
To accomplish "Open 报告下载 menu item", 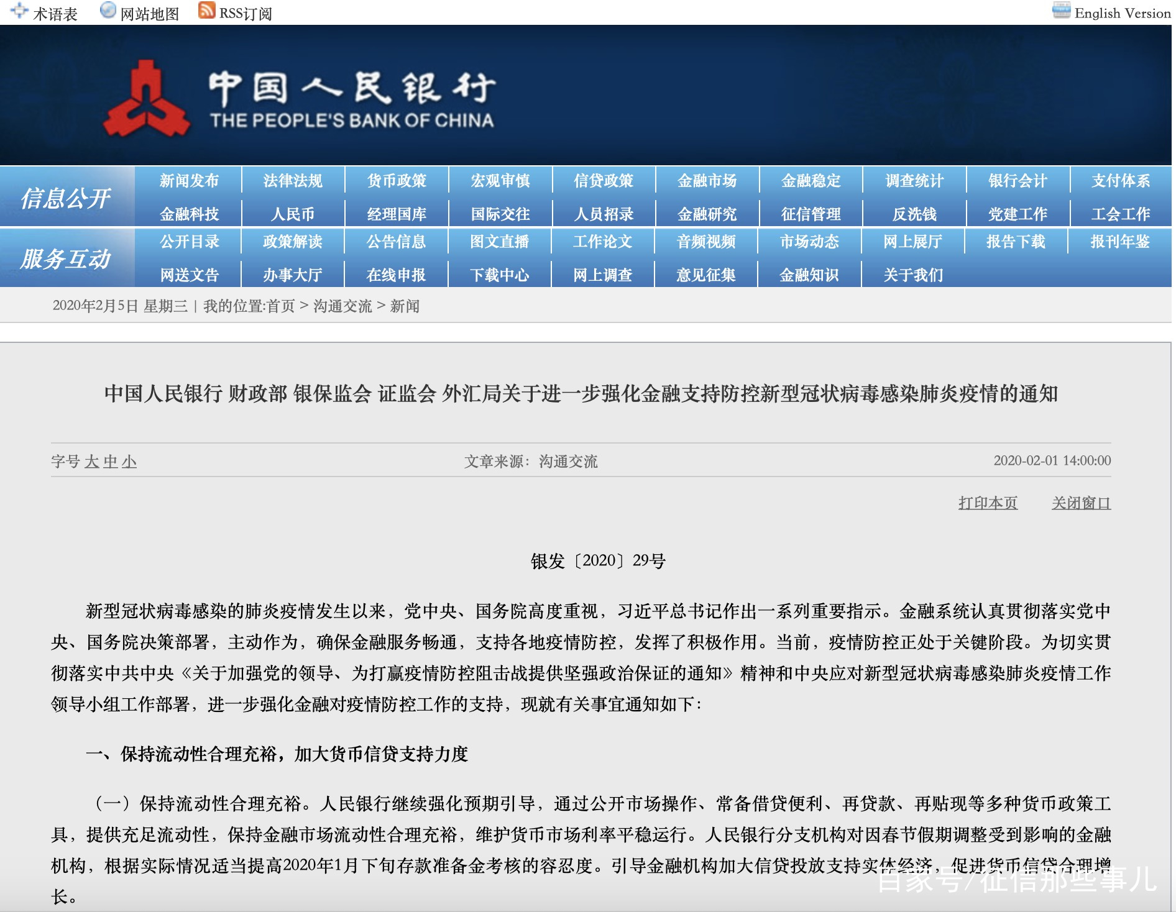I will (1016, 242).
